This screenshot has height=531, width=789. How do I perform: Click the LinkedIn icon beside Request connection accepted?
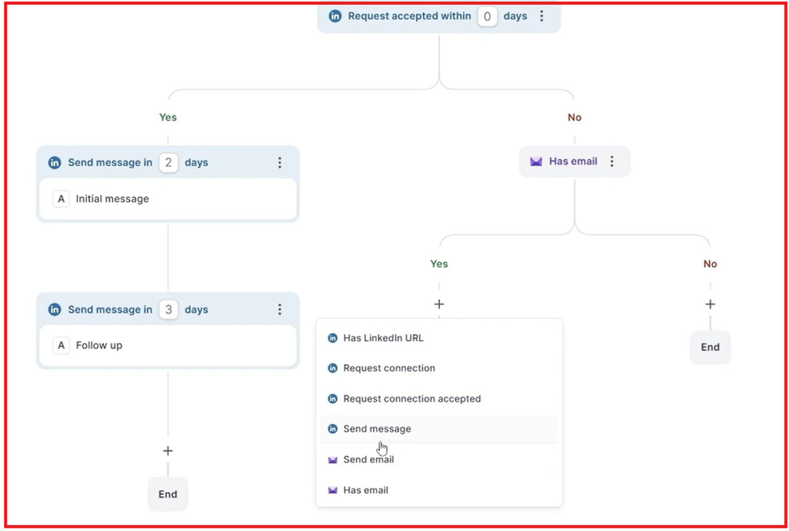click(332, 399)
